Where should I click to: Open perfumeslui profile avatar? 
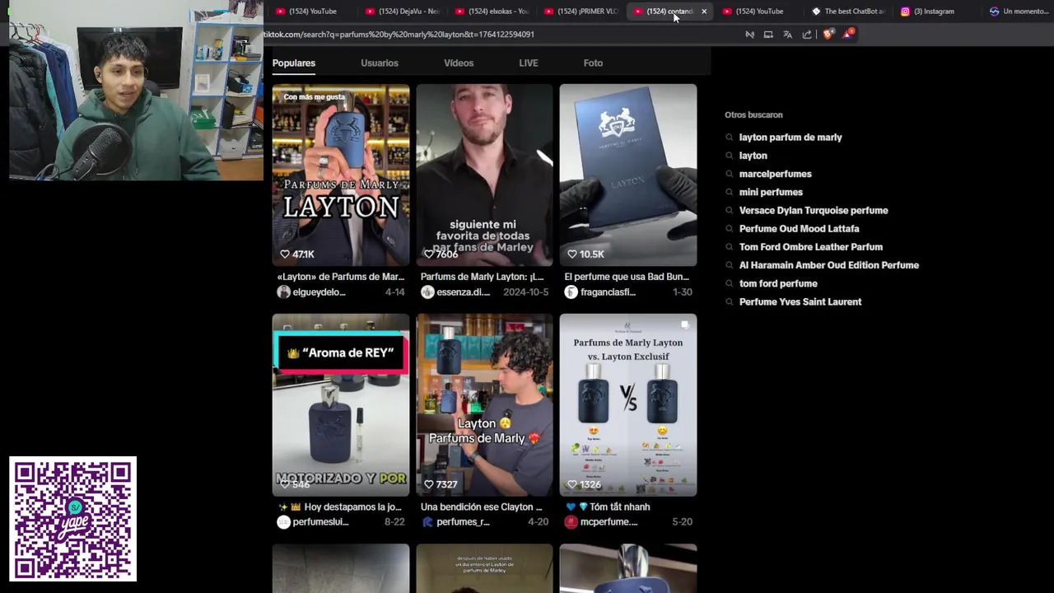pos(283,522)
